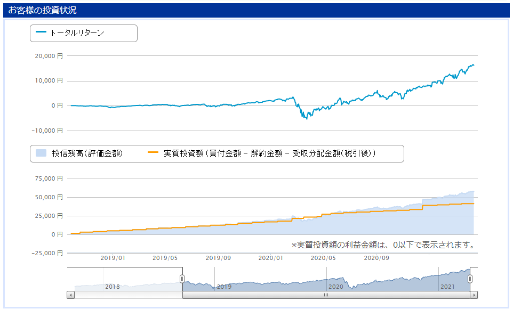Click the お客様の投資状況 header title
Image resolution: width=513 pixels, height=309 pixels.
(42, 11)
